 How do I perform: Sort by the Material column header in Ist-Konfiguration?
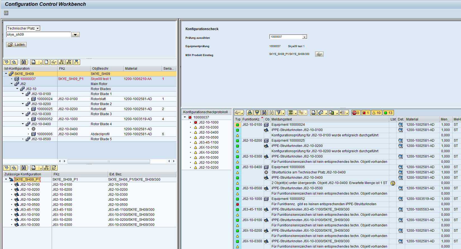pyautogui.click(x=142, y=69)
